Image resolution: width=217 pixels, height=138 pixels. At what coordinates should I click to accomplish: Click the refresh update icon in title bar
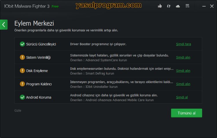(169, 6)
